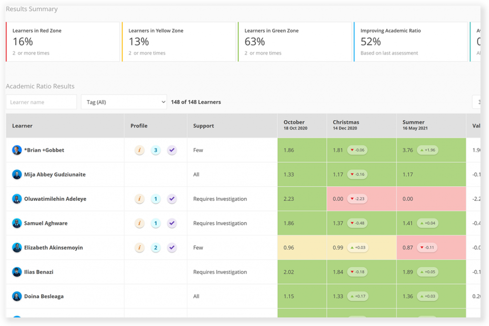The image size is (489, 326).
Task: Click -0.11 Summer change badge
Action: pyautogui.click(x=427, y=248)
